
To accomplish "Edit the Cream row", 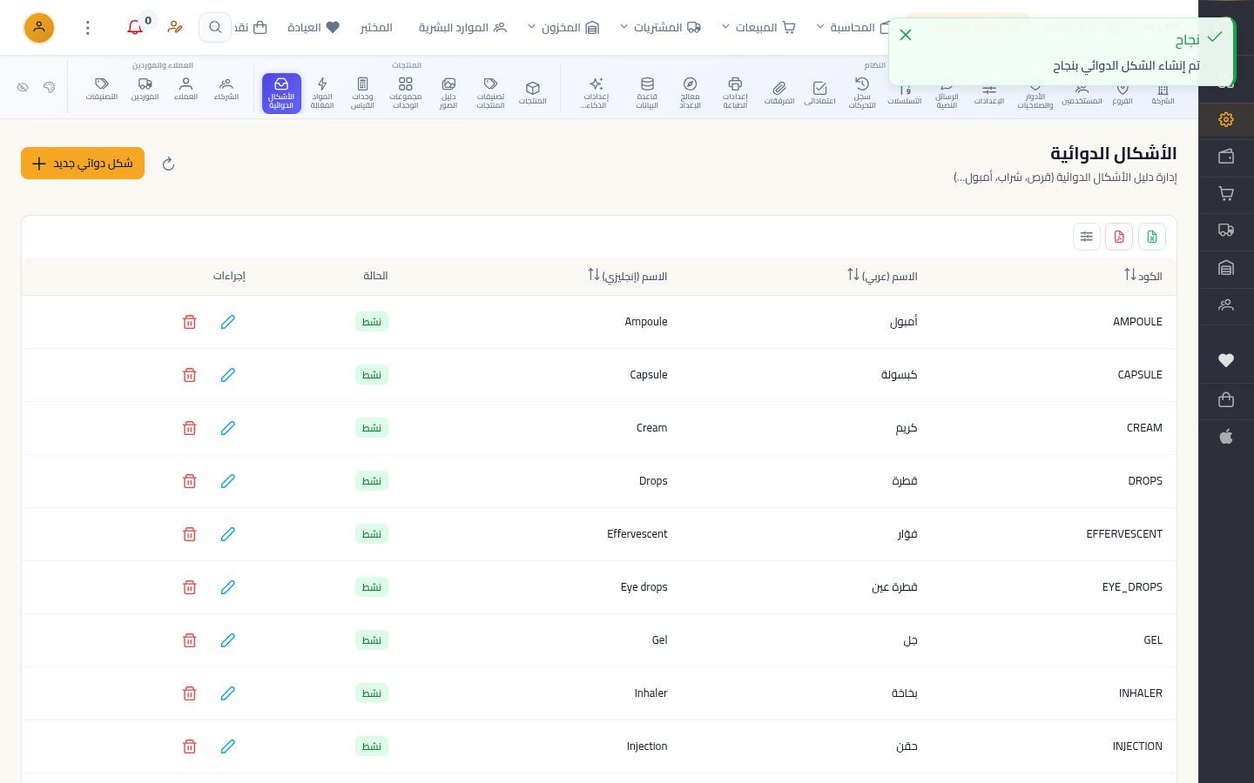I will 228,428.
